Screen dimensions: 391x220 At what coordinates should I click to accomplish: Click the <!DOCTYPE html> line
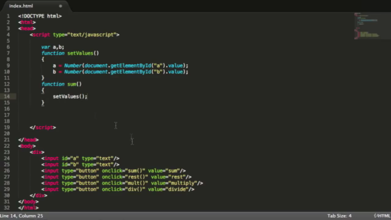[x=40, y=16]
